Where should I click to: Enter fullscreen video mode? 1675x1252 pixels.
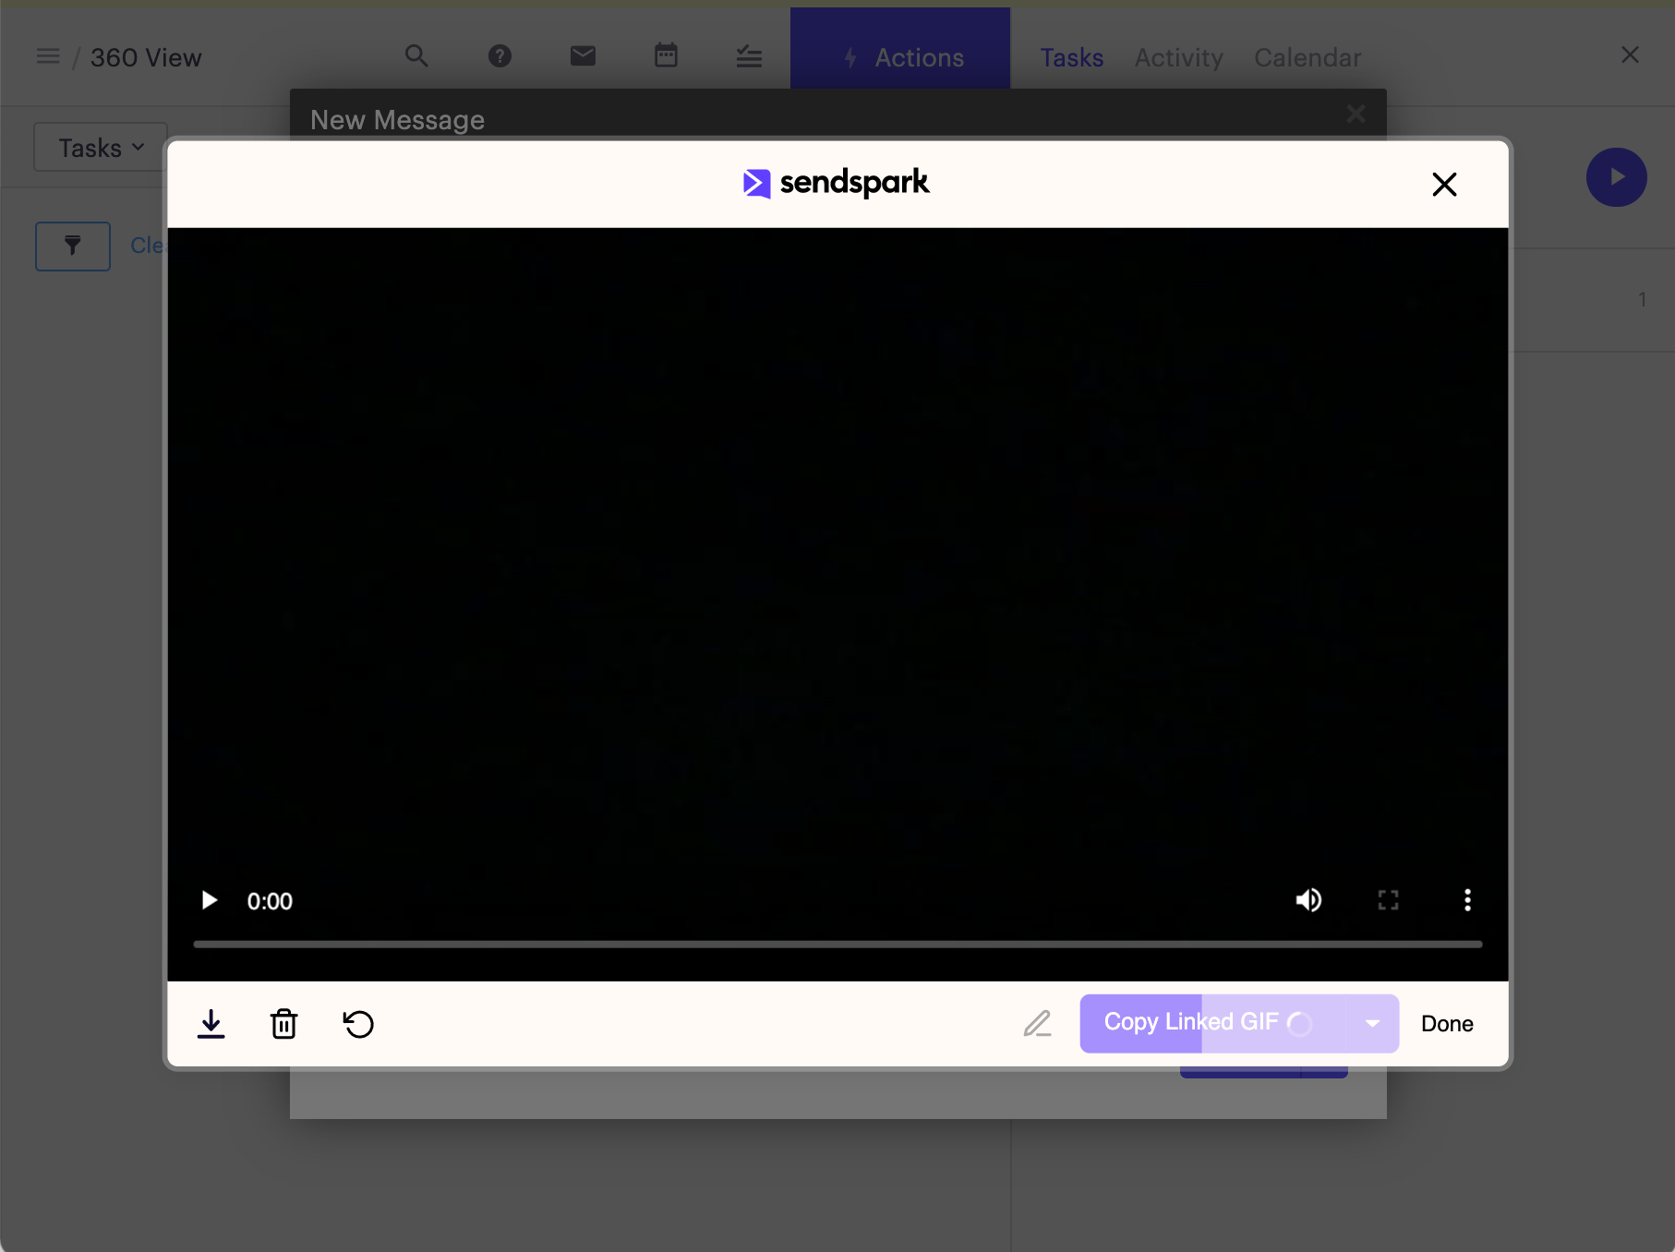click(1388, 900)
